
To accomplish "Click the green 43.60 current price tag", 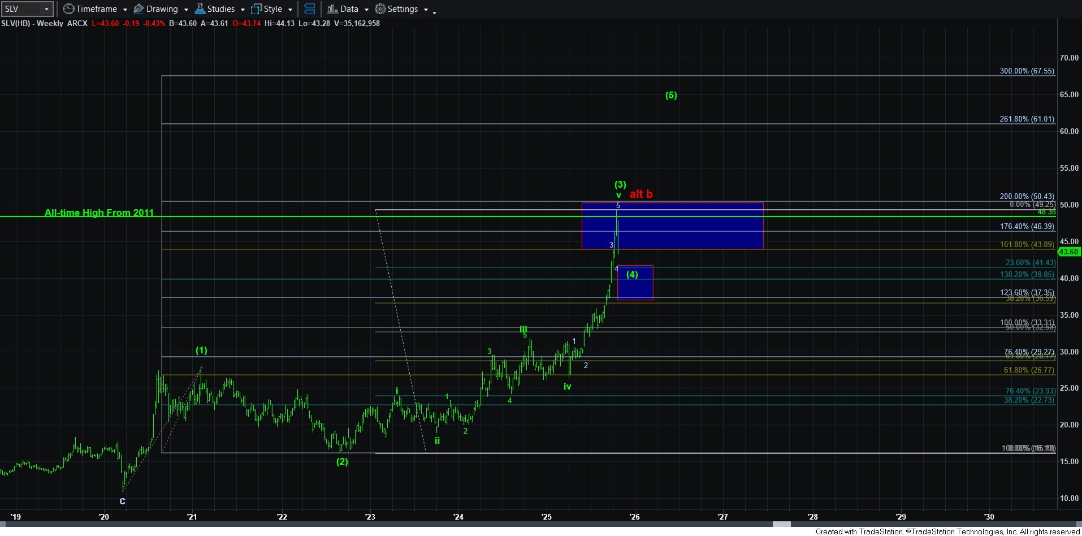I will point(1068,252).
